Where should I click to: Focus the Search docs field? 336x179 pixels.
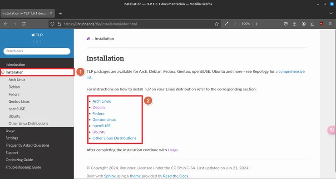(37, 51)
